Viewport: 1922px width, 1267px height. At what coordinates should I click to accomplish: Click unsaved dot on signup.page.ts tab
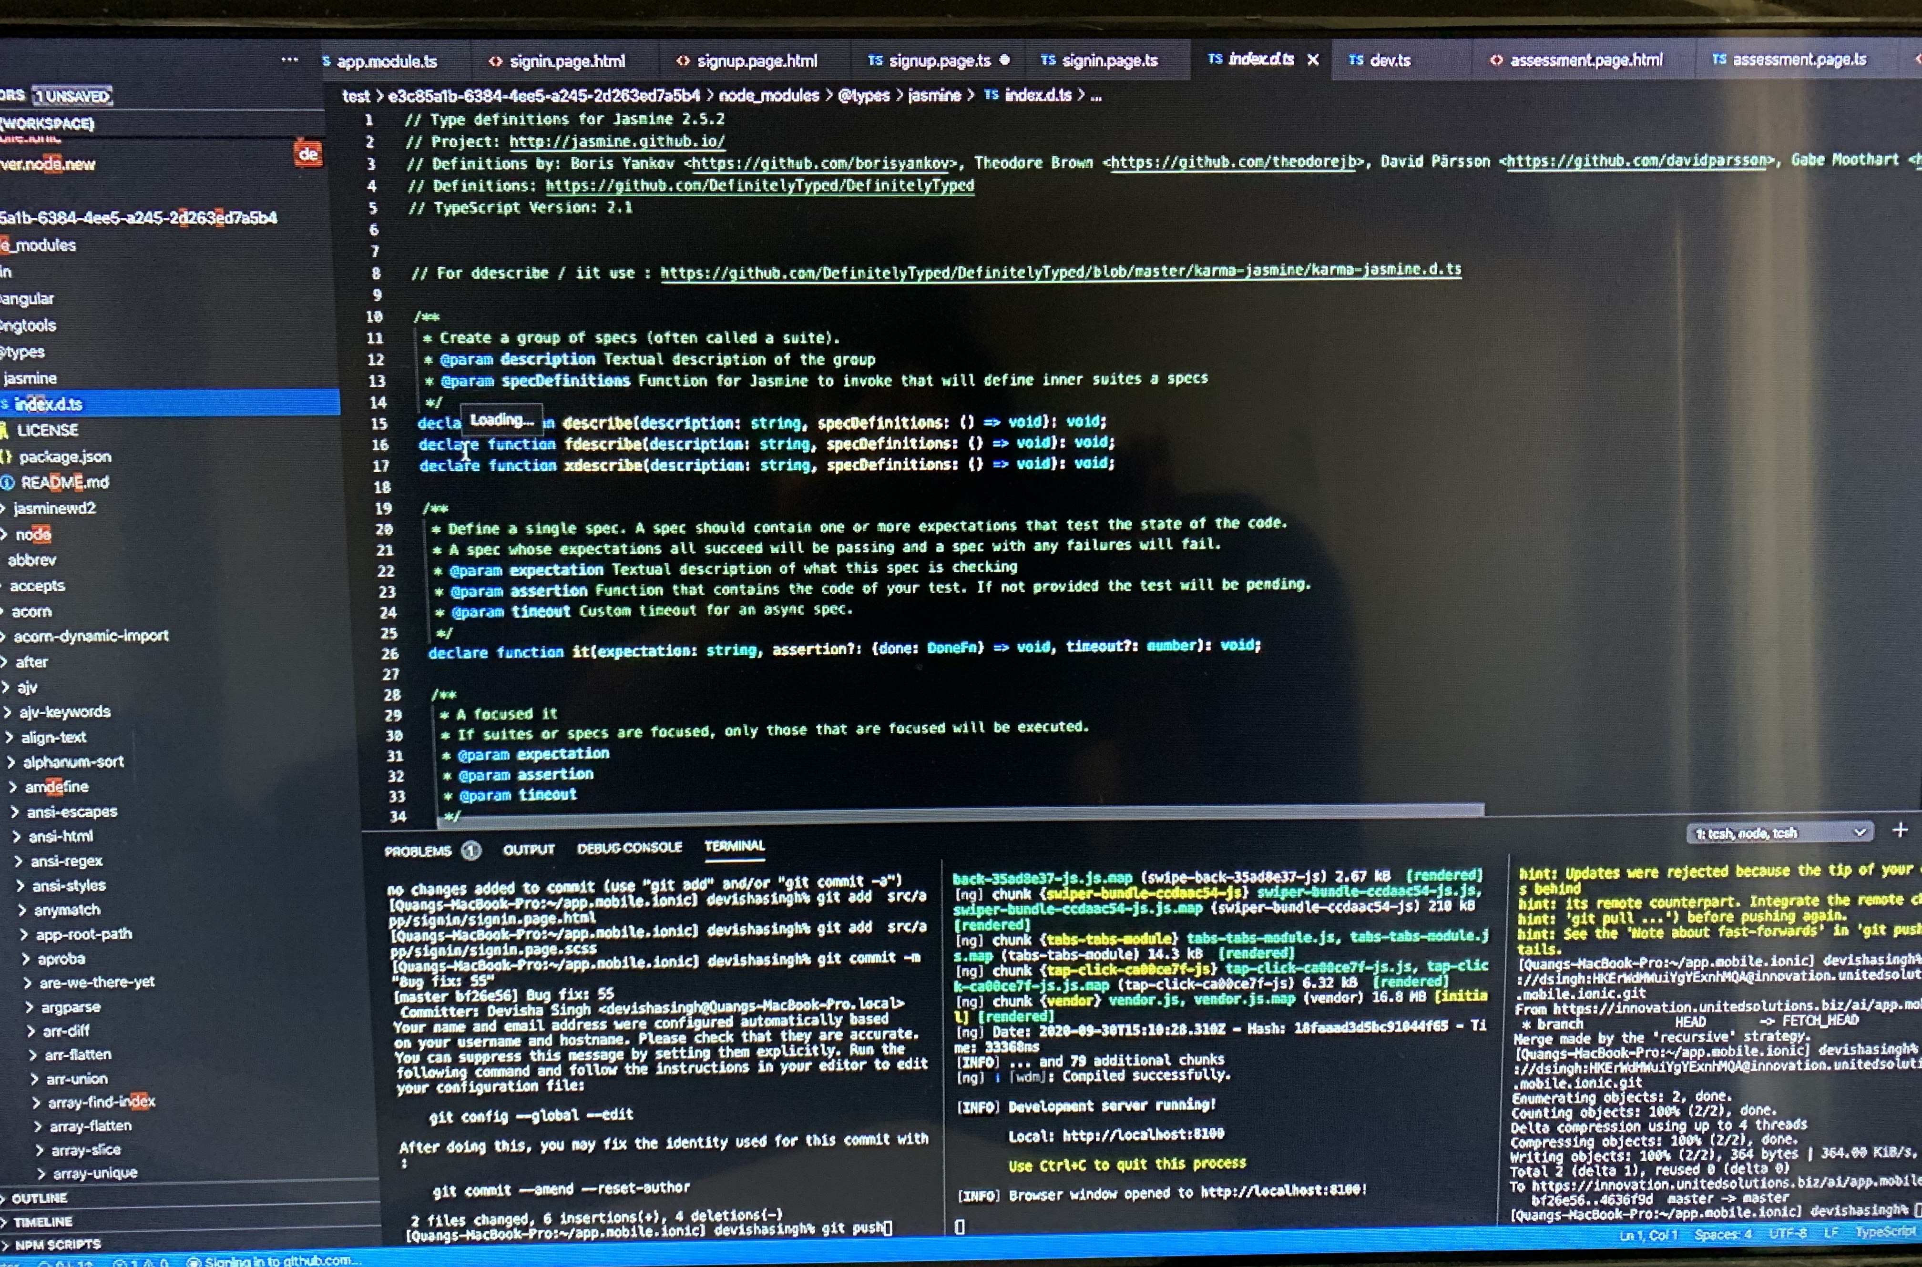(1005, 60)
